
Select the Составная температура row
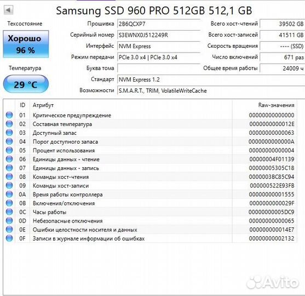click(x=150, y=124)
